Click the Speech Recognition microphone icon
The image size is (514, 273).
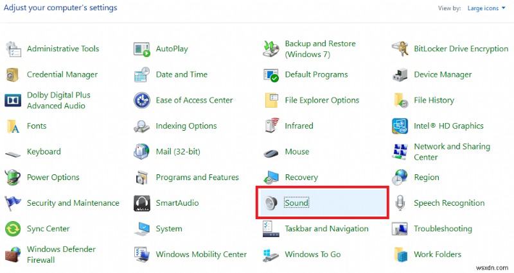[x=400, y=203]
